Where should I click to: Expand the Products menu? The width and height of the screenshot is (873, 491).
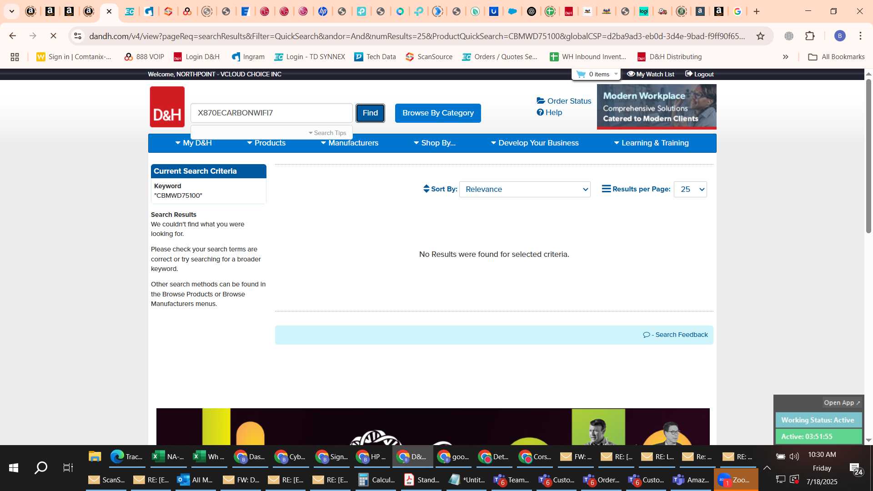[266, 143]
